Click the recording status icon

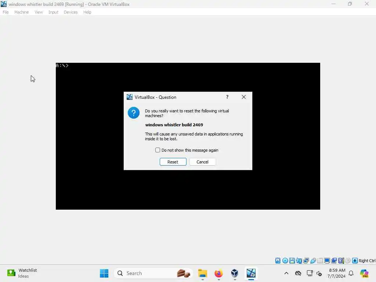(x=334, y=261)
